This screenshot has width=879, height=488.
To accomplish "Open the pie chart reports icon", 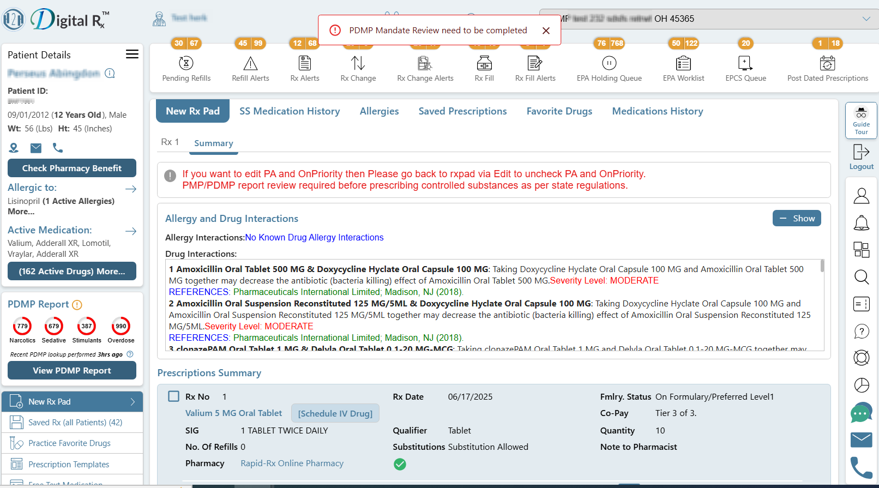I will point(862,385).
